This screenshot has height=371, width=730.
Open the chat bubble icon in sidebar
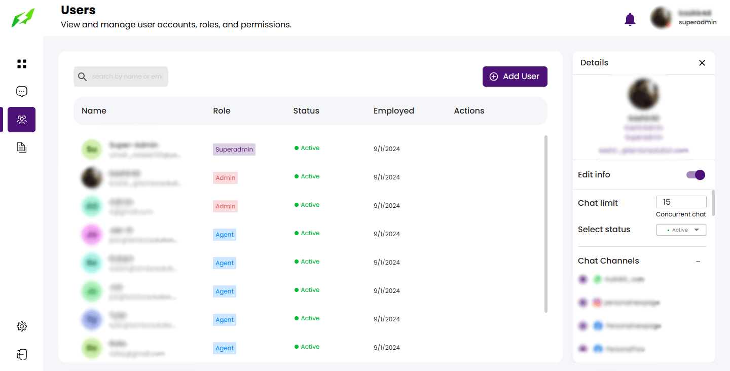tap(21, 92)
